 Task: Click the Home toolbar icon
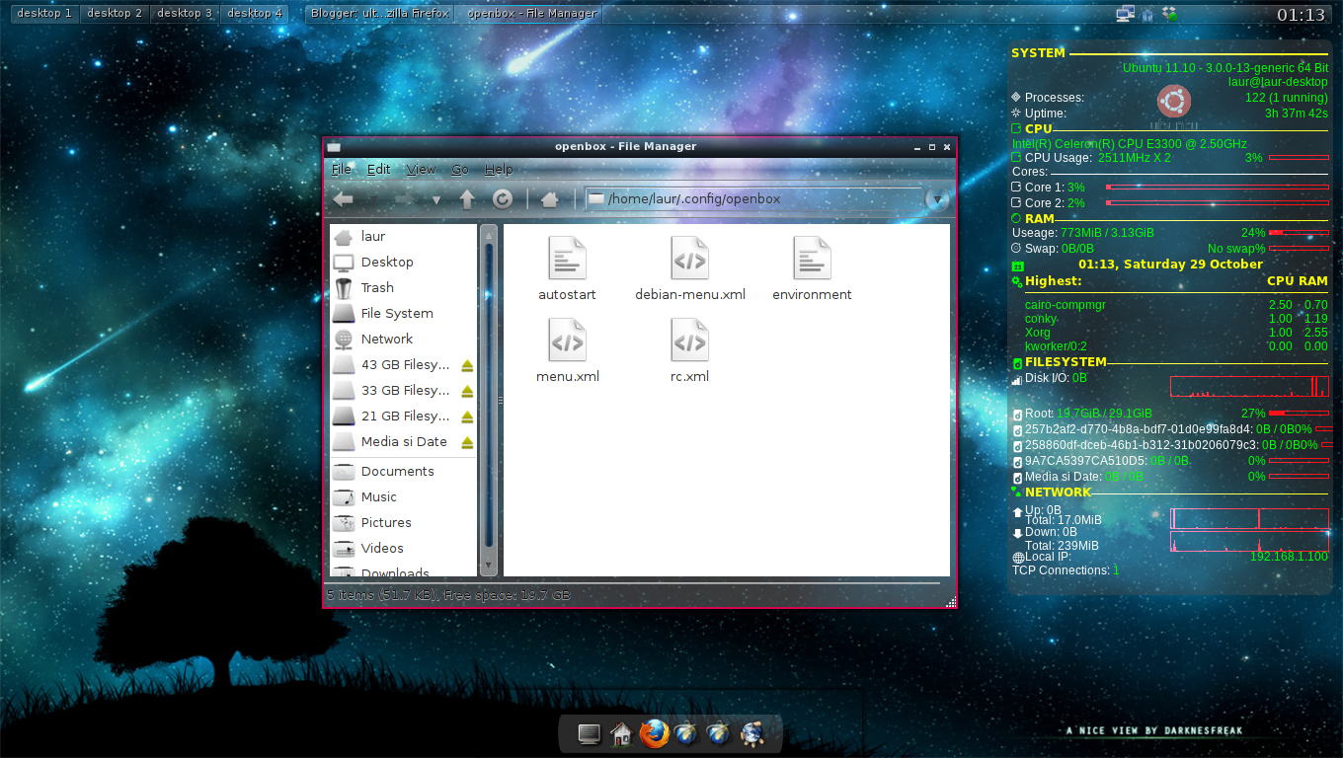click(x=549, y=198)
